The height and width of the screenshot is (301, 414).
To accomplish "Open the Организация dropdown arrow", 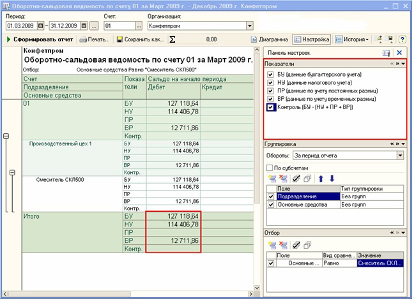I will (250, 26).
